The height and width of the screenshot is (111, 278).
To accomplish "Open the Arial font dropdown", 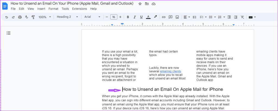I will click(x=92, y=17).
